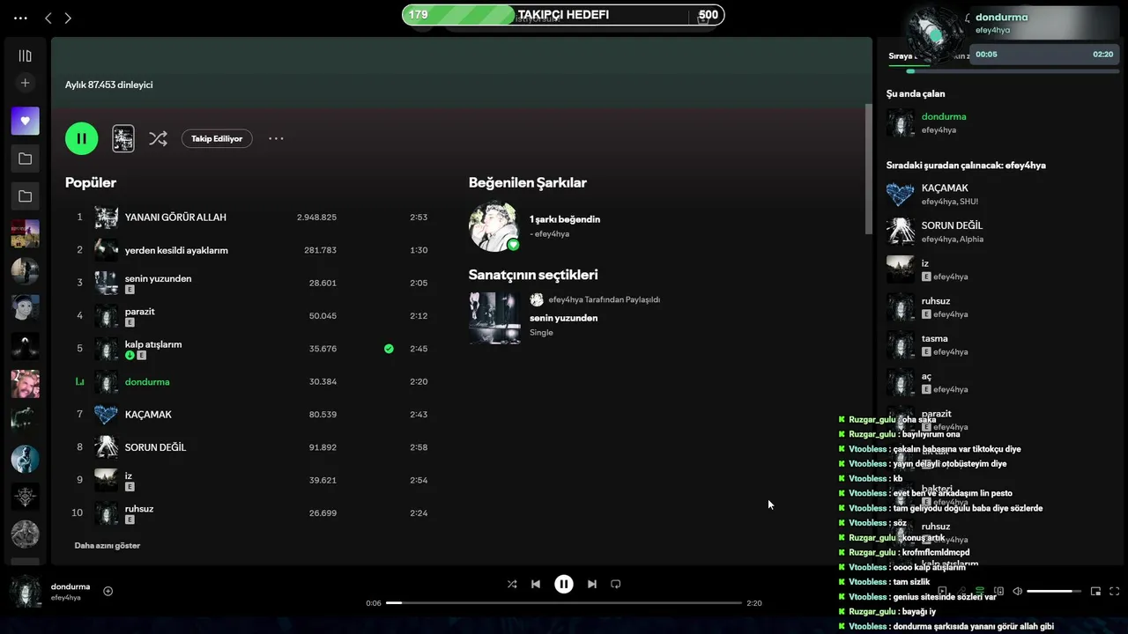Viewport: 1128px width, 634px height.
Task: Open the artist preview card next to the green button
Action: pyautogui.click(x=123, y=138)
